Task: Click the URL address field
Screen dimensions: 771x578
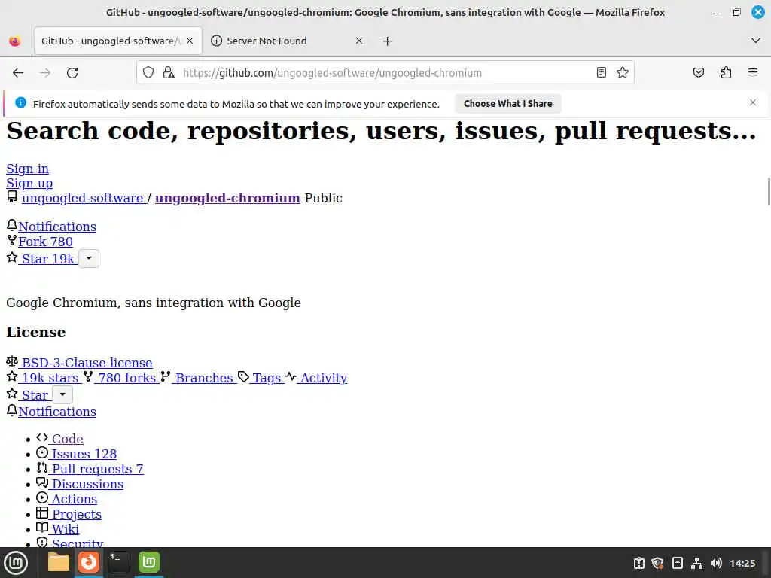Action: [385, 73]
